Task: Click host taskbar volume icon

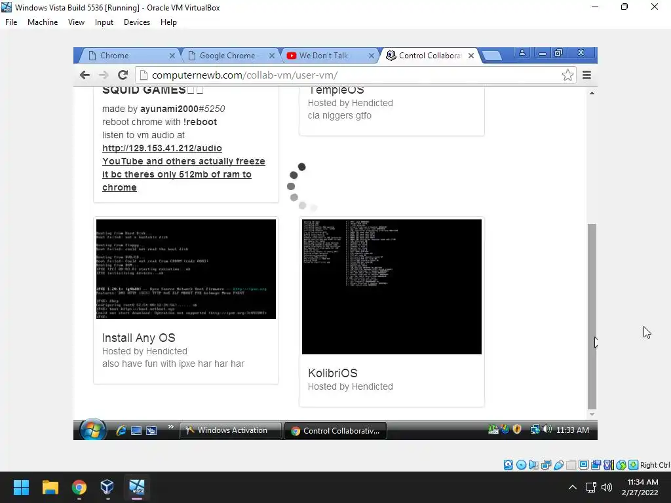Action: (x=606, y=487)
